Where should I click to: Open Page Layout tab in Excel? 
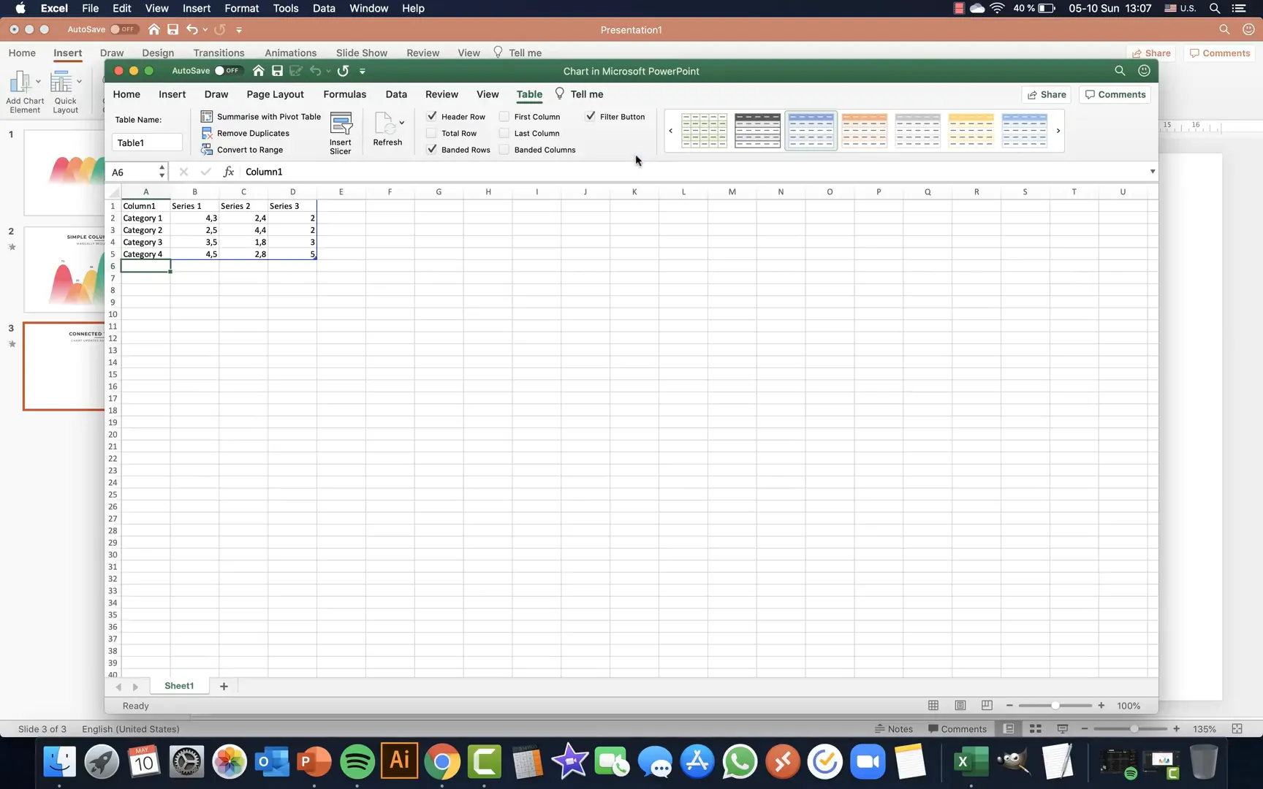[x=275, y=94]
